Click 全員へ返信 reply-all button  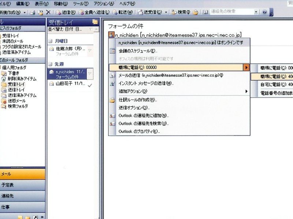94,12
